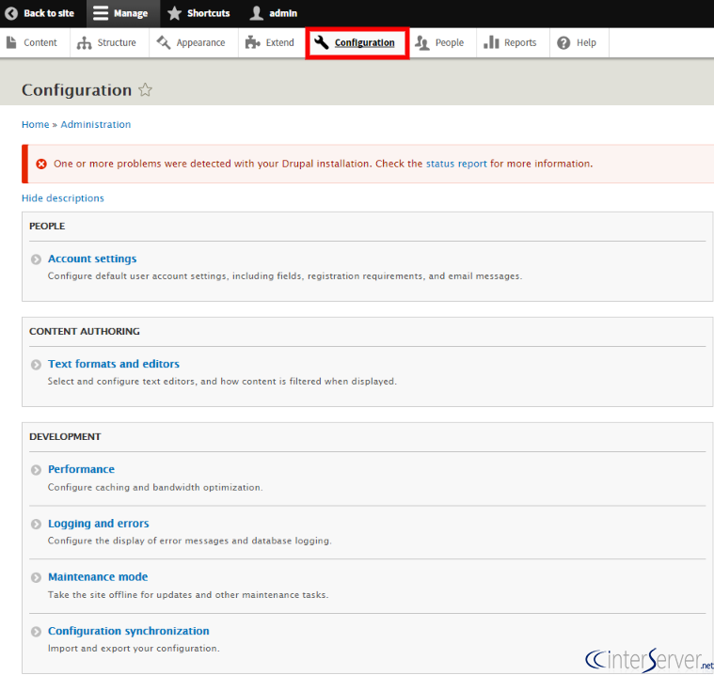
Task: Click the Structure hierarchy icon
Action: point(85,43)
